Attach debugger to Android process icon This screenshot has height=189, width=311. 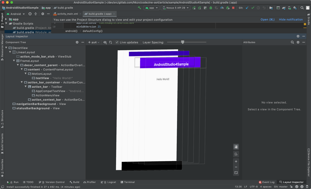click(228, 8)
